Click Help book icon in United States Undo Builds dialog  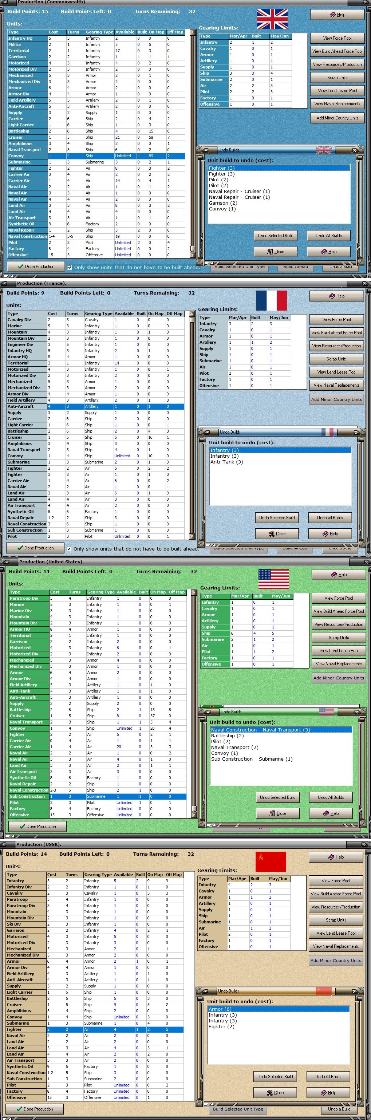tap(326, 813)
